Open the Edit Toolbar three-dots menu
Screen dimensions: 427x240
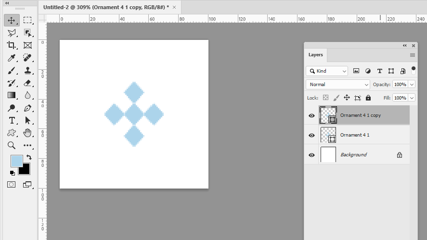[x=27, y=145]
